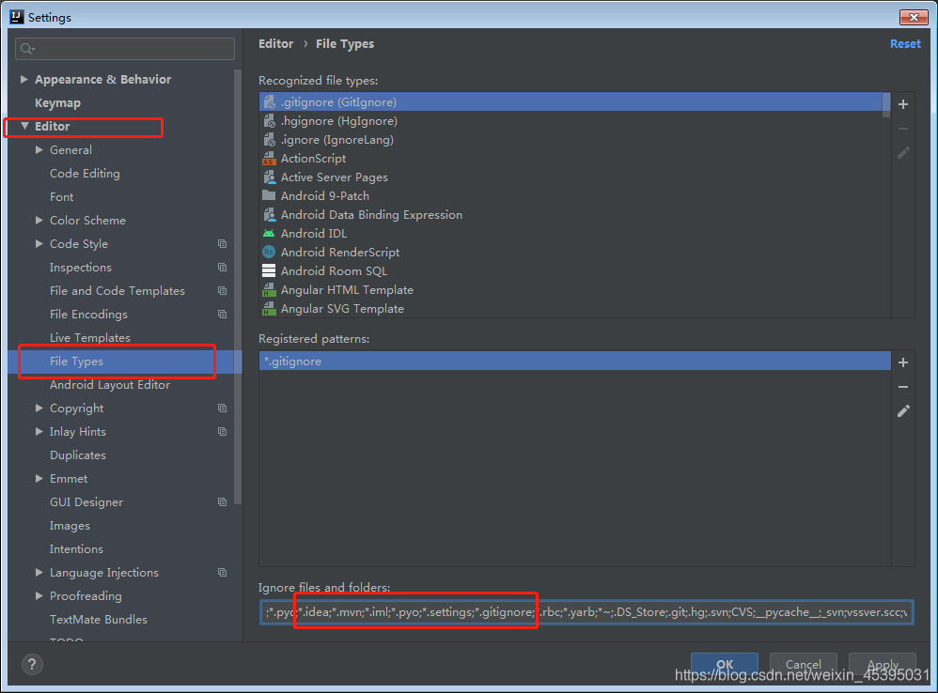
Task: Click the add recognized file type plus icon
Action: [902, 104]
